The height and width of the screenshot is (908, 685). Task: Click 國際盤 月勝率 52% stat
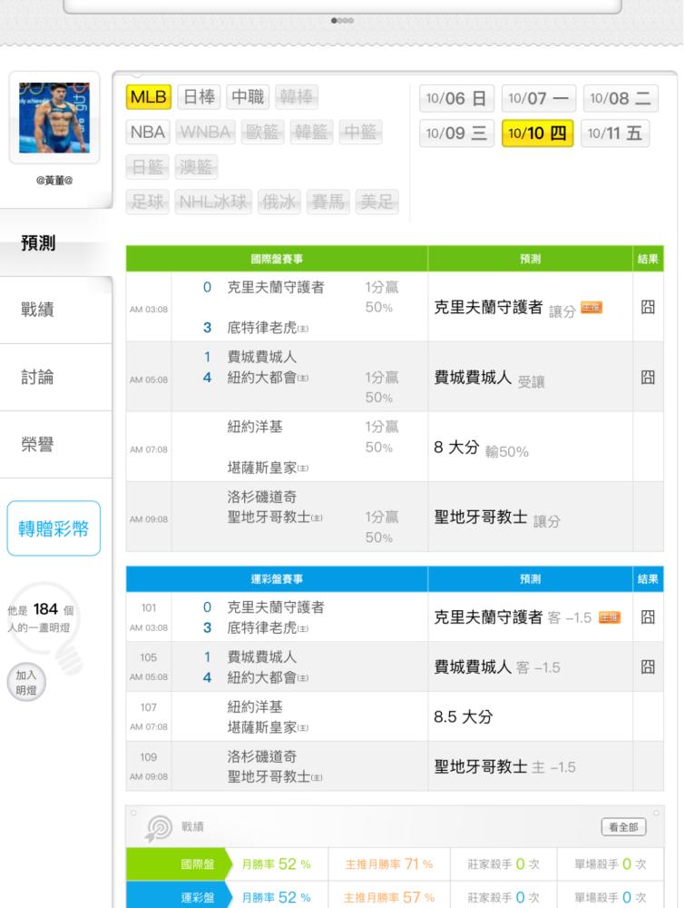coord(276,864)
